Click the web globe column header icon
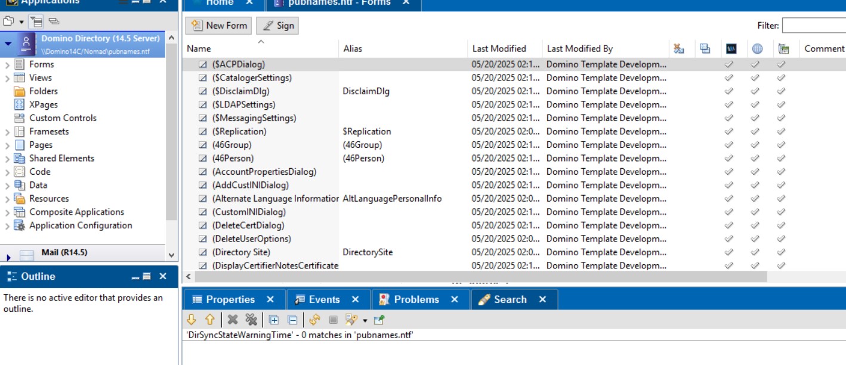 tap(757, 49)
